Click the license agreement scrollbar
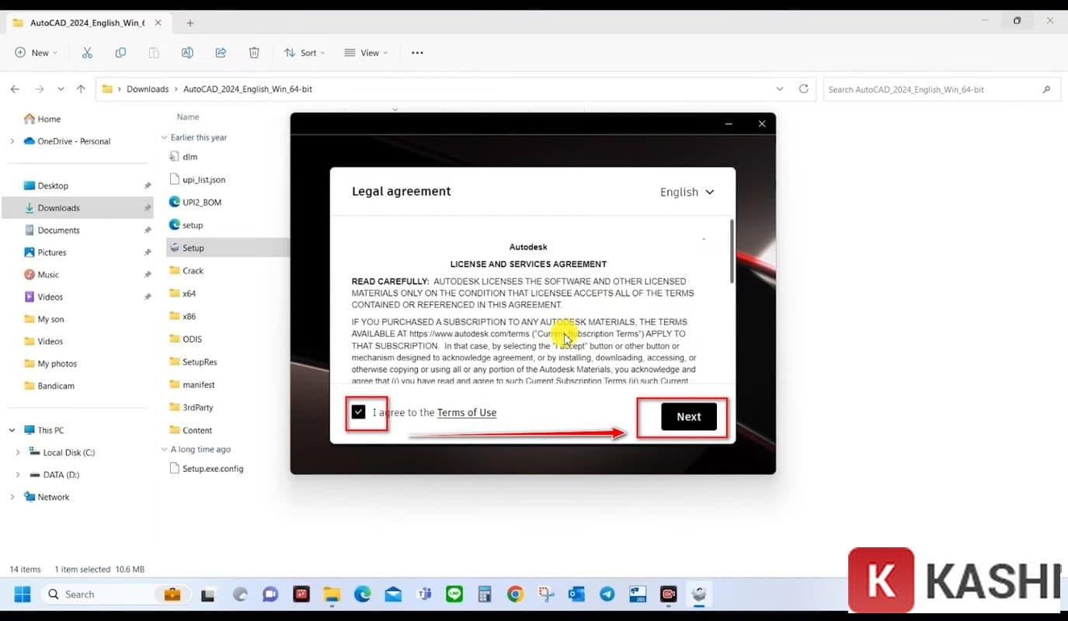Screen dimensions: 1068x621 (731, 251)
